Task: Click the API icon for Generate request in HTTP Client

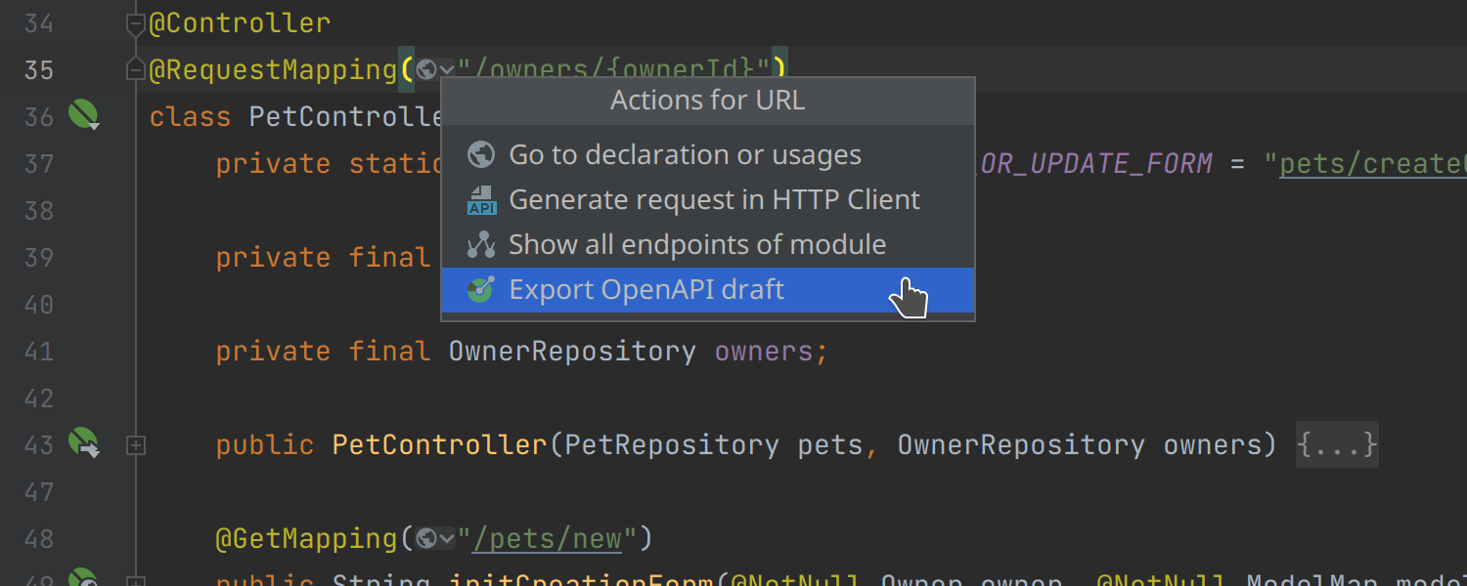Action: [x=481, y=200]
